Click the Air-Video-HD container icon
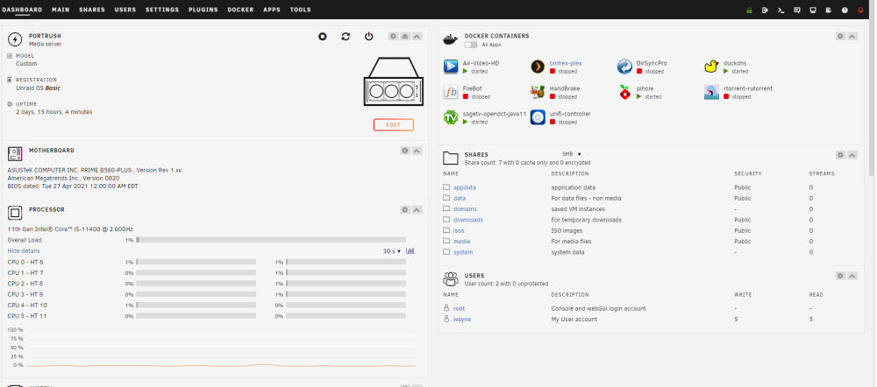The height and width of the screenshot is (387, 877). [x=451, y=67]
